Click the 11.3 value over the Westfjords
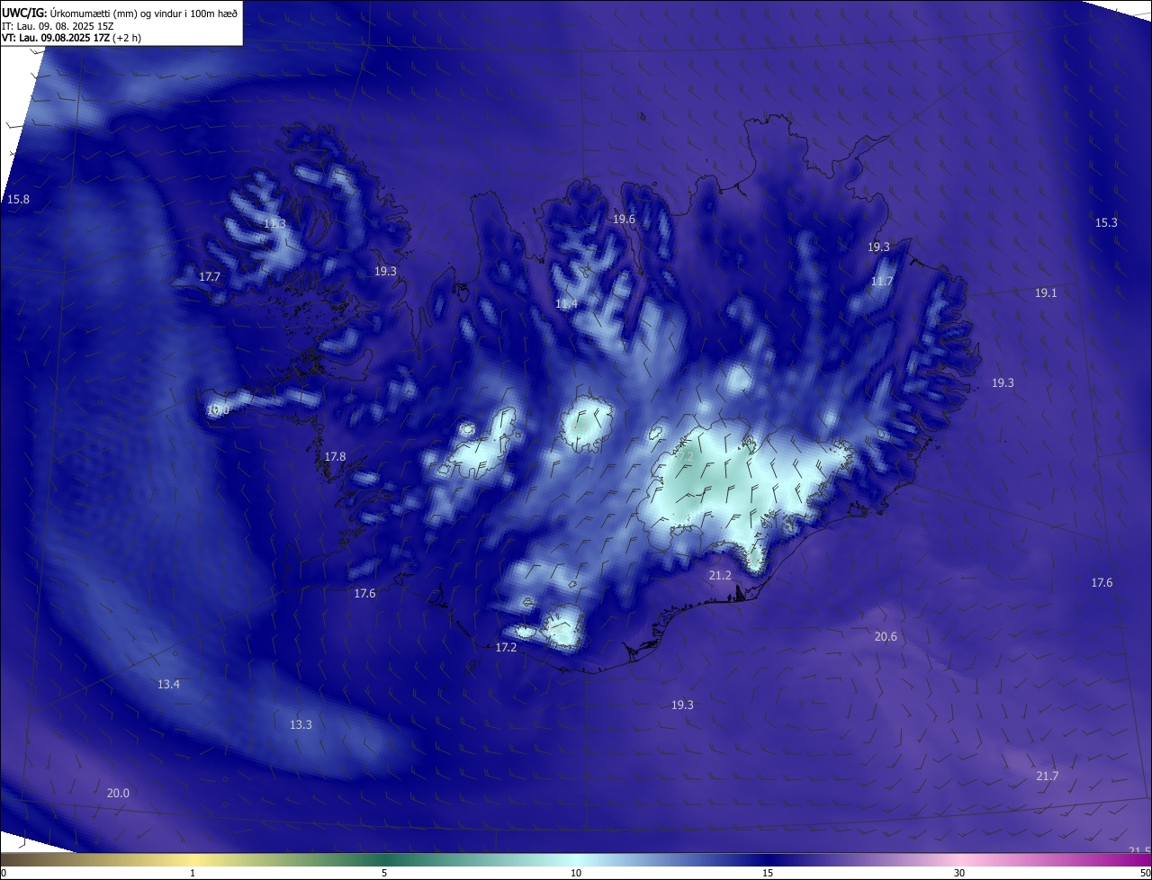Screen dimensions: 1152x880 [x=274, y=223]
